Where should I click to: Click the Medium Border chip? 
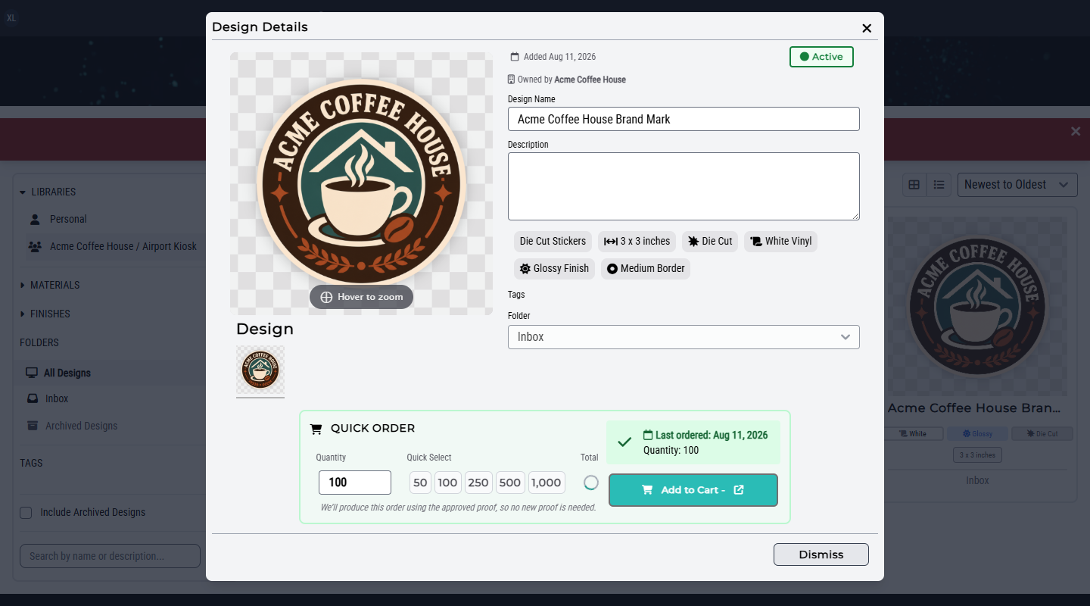(646, 269)
